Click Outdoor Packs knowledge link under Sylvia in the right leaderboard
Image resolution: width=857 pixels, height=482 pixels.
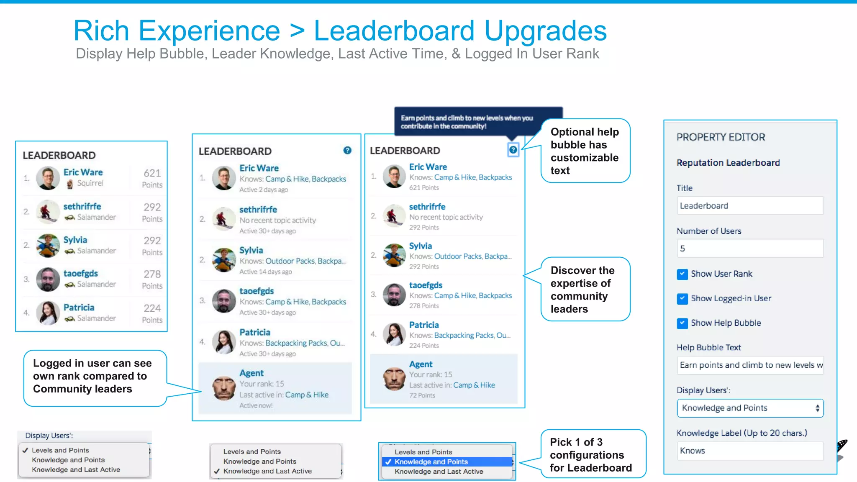tap(458, 256)
